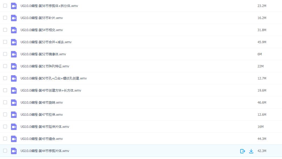Open the file UG10.0编程-第52节镜像体.wmv
Image resolution: width=282 pixels, height=159 pixels.
pyautogui.click(x=43, y=54)
